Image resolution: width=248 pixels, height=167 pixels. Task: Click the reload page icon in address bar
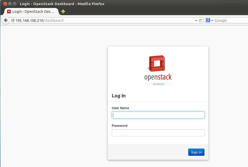(x=201, y=20)
